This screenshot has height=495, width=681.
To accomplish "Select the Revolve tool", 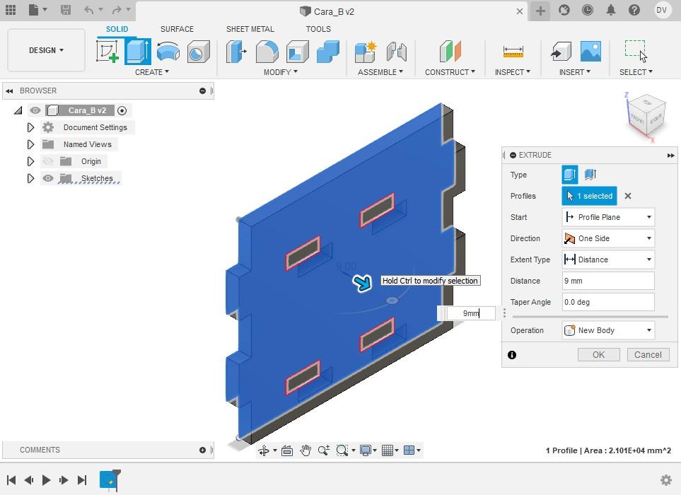I will (168, 51).
